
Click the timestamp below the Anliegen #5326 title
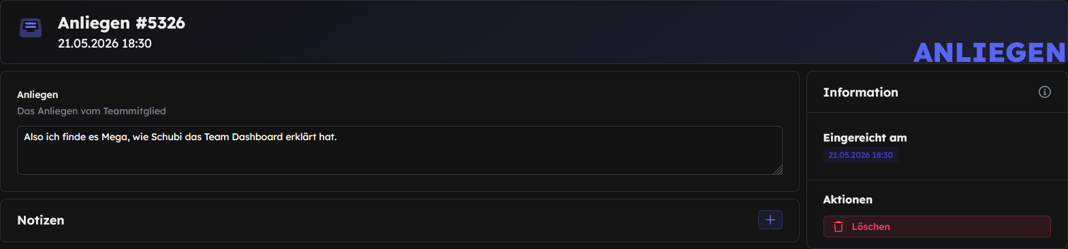(104, 44)
